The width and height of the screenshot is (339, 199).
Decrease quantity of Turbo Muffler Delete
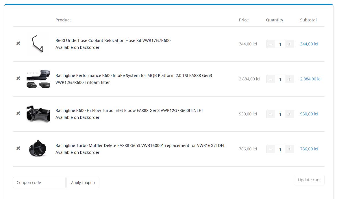(271, 149)
